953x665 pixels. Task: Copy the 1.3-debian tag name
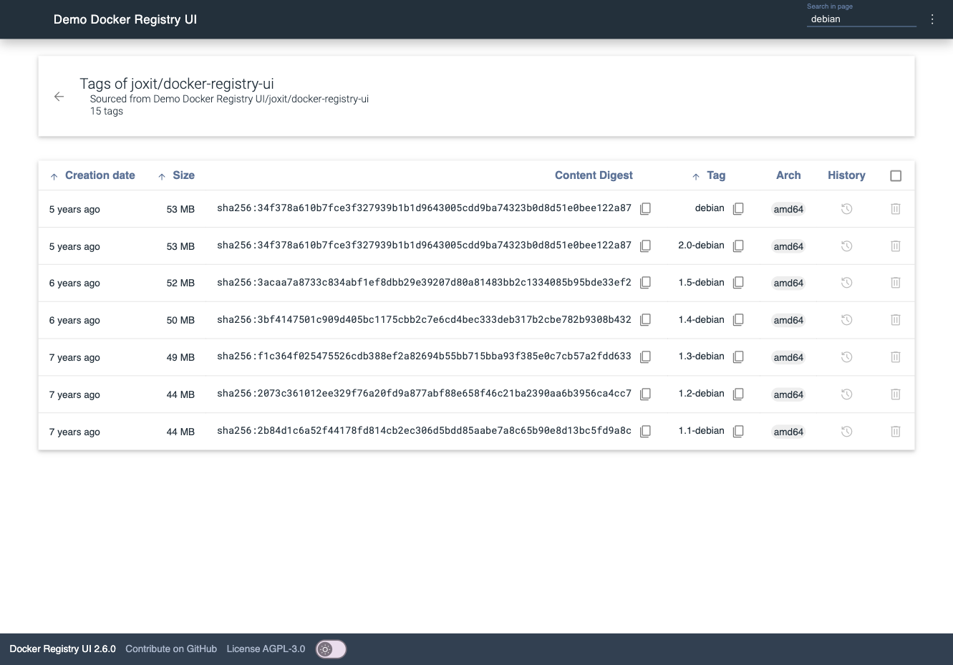tap(738, 356)
